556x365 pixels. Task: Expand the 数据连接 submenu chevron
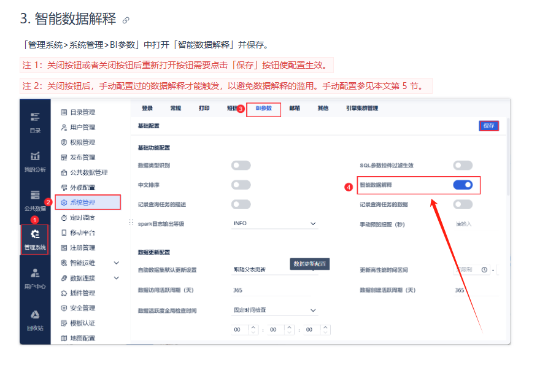coord(117,278)
